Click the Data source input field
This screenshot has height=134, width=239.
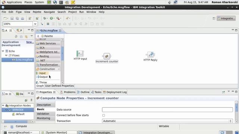pos(167,109)
